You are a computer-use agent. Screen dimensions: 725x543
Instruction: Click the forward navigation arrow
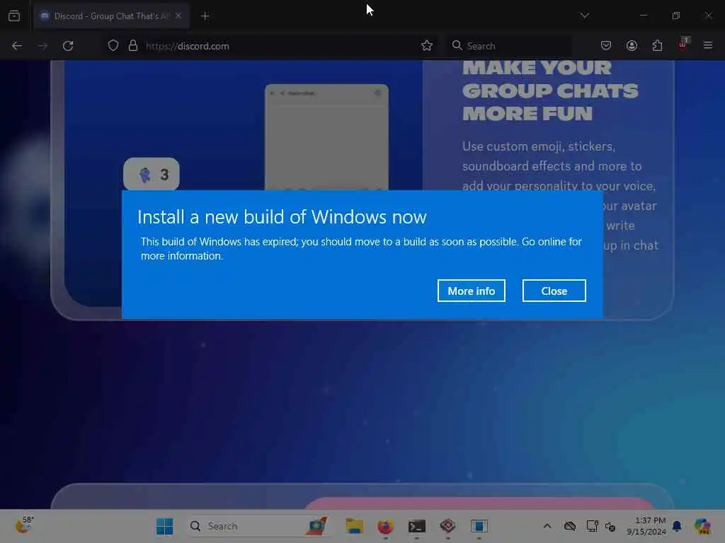click(42, 46)
